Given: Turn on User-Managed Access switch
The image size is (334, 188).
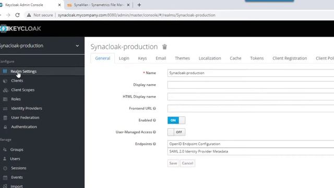Looking at the screenshot, I should coord(176,132).
